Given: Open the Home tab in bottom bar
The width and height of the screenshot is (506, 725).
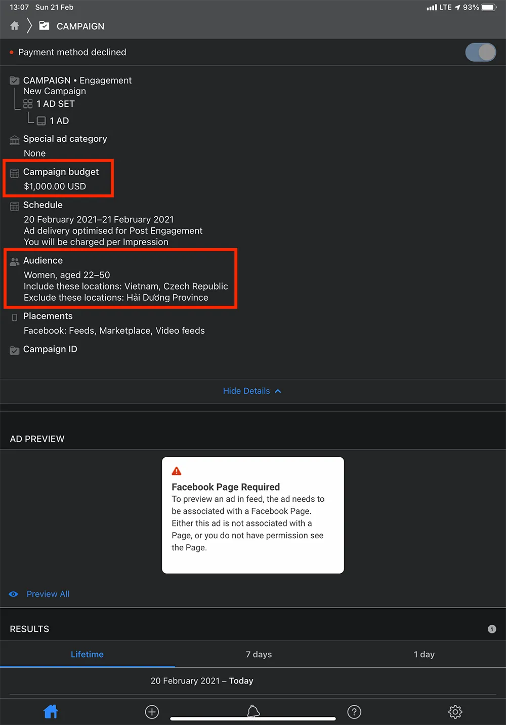Looking at the screenshot, I should [x=51, y=712].
